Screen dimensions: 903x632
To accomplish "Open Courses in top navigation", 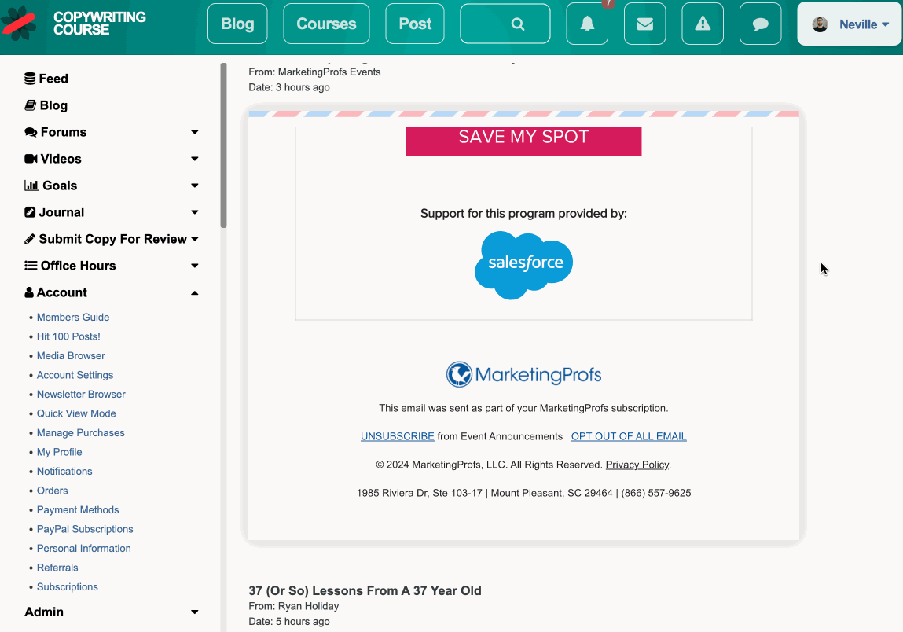I will [x=326, y=24].
